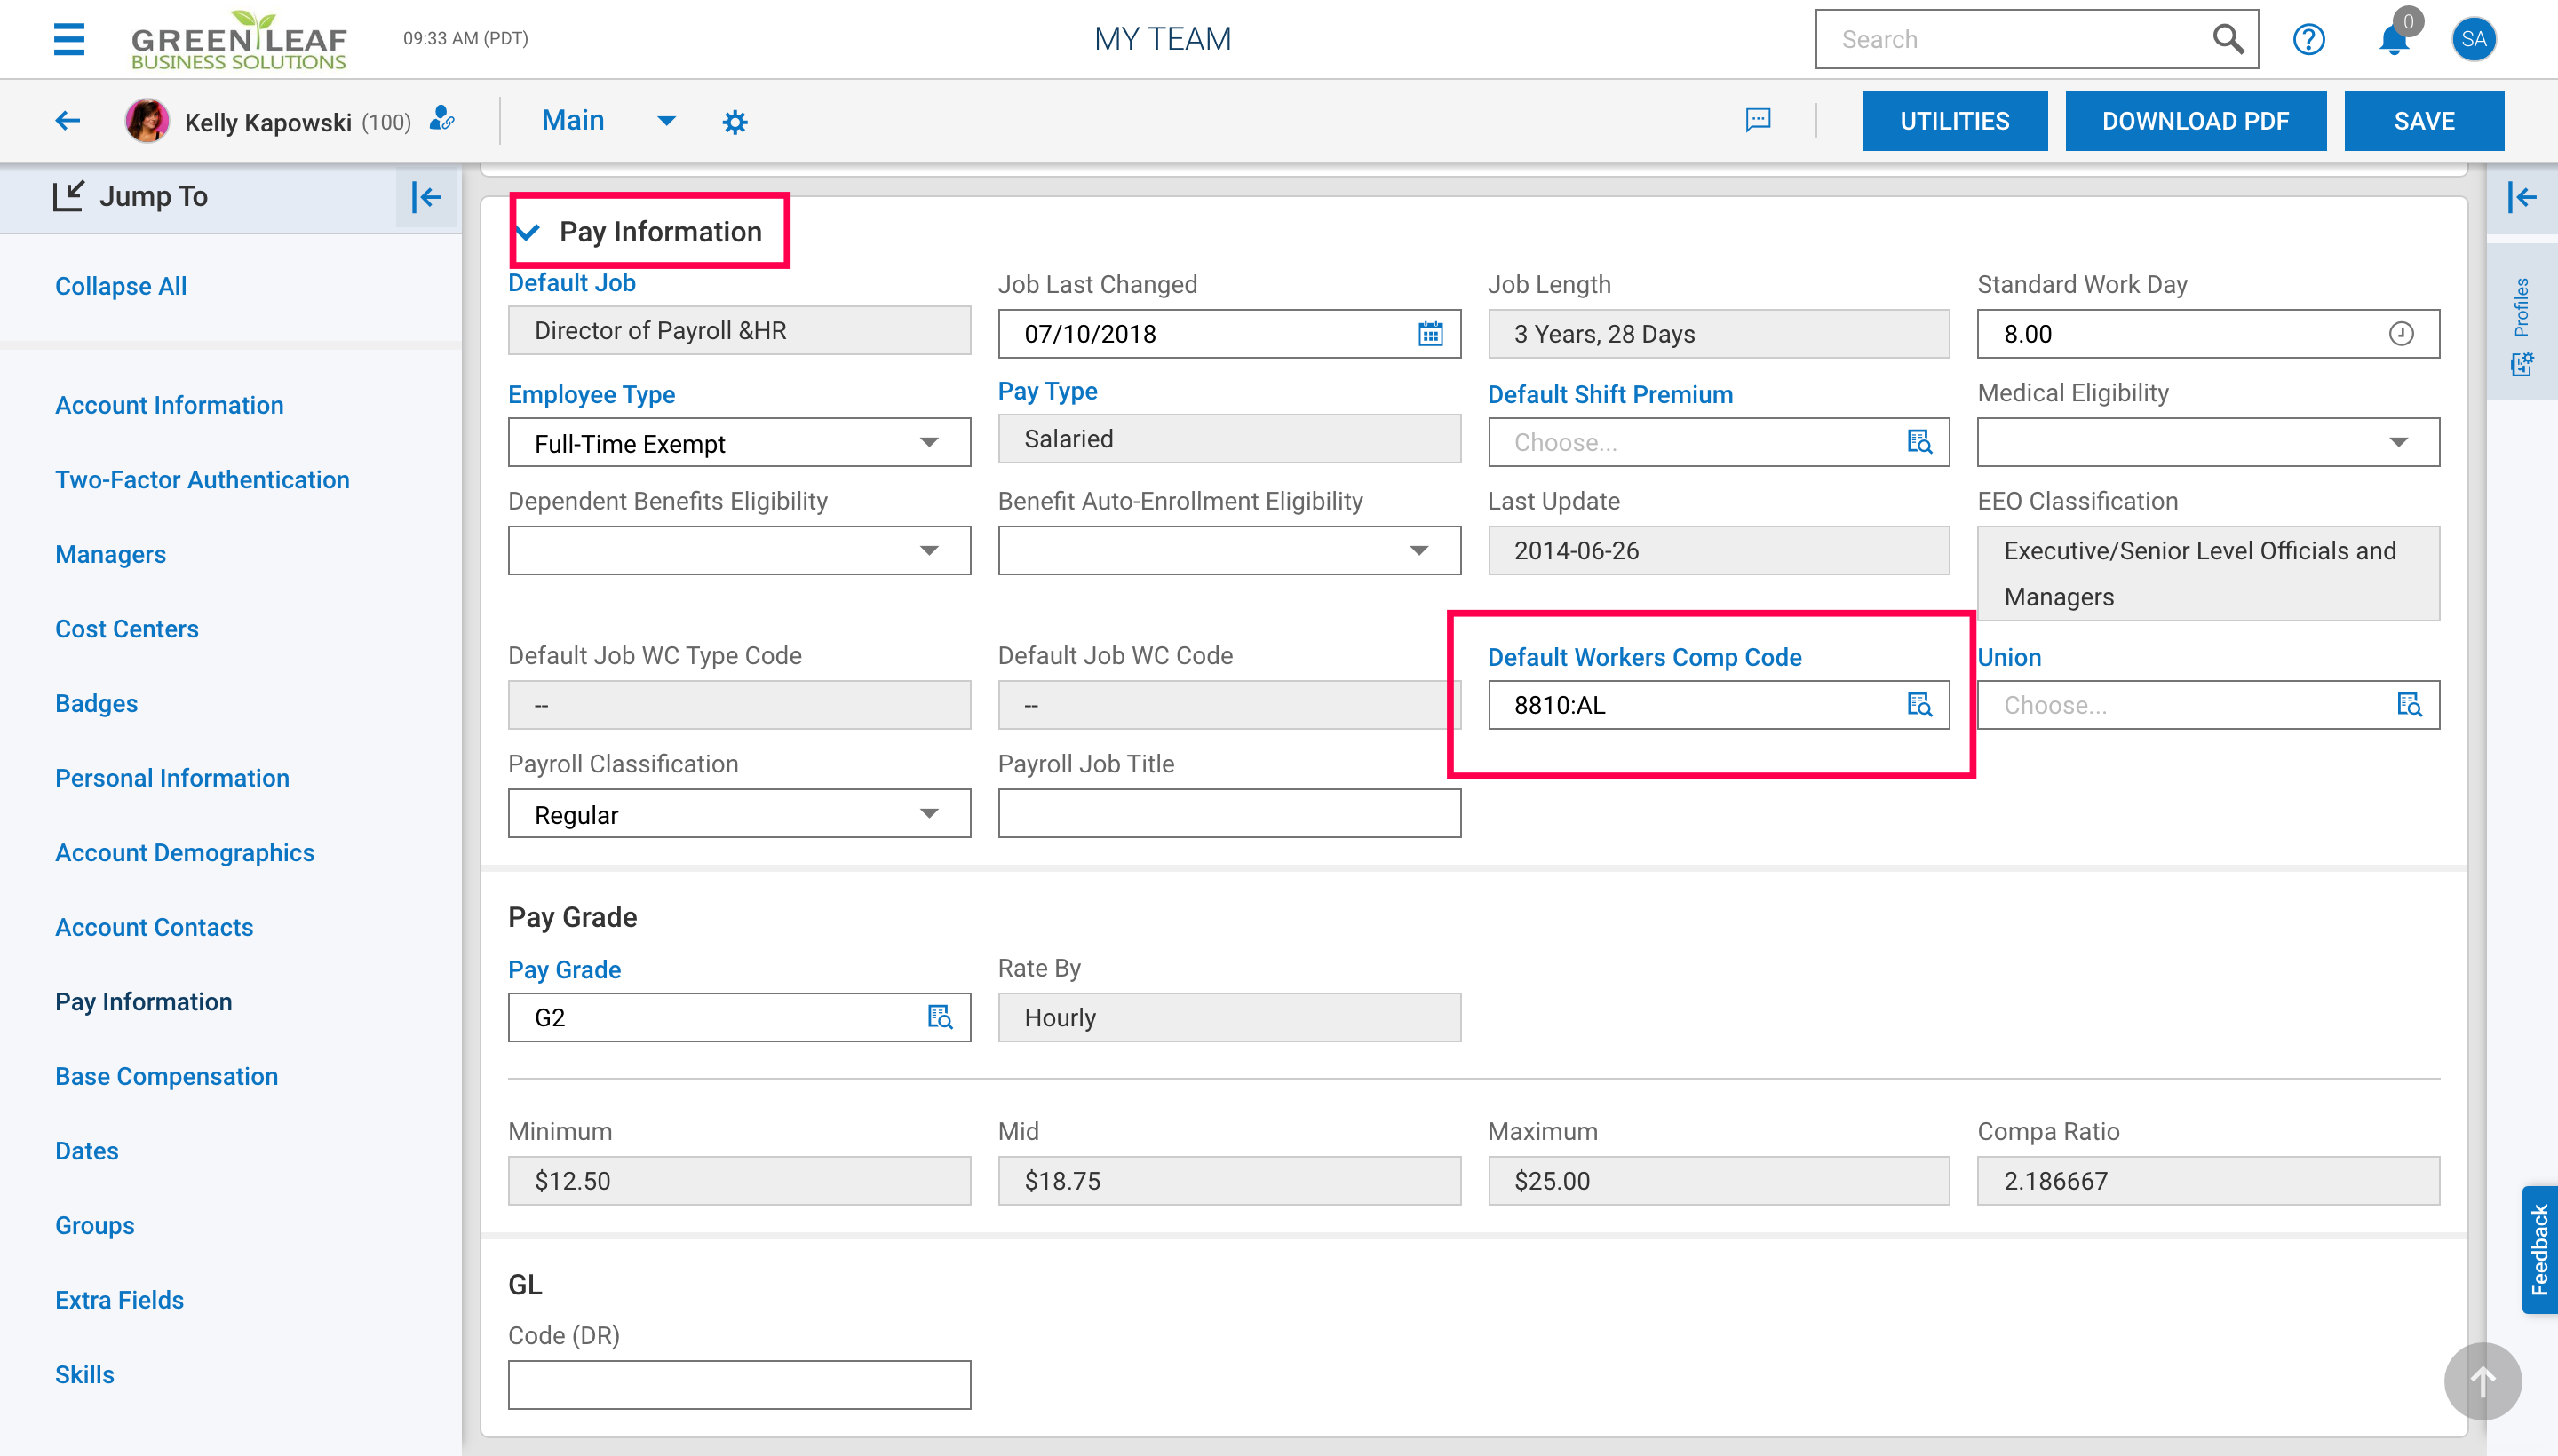2558x1456 pixels.
Task: Open the help question mark icon
Action: [2308, 40]
